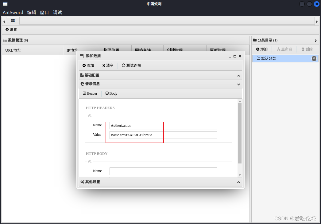
Task: Minimize the 添加数据 dialog
Action: [x=230, y=56]
